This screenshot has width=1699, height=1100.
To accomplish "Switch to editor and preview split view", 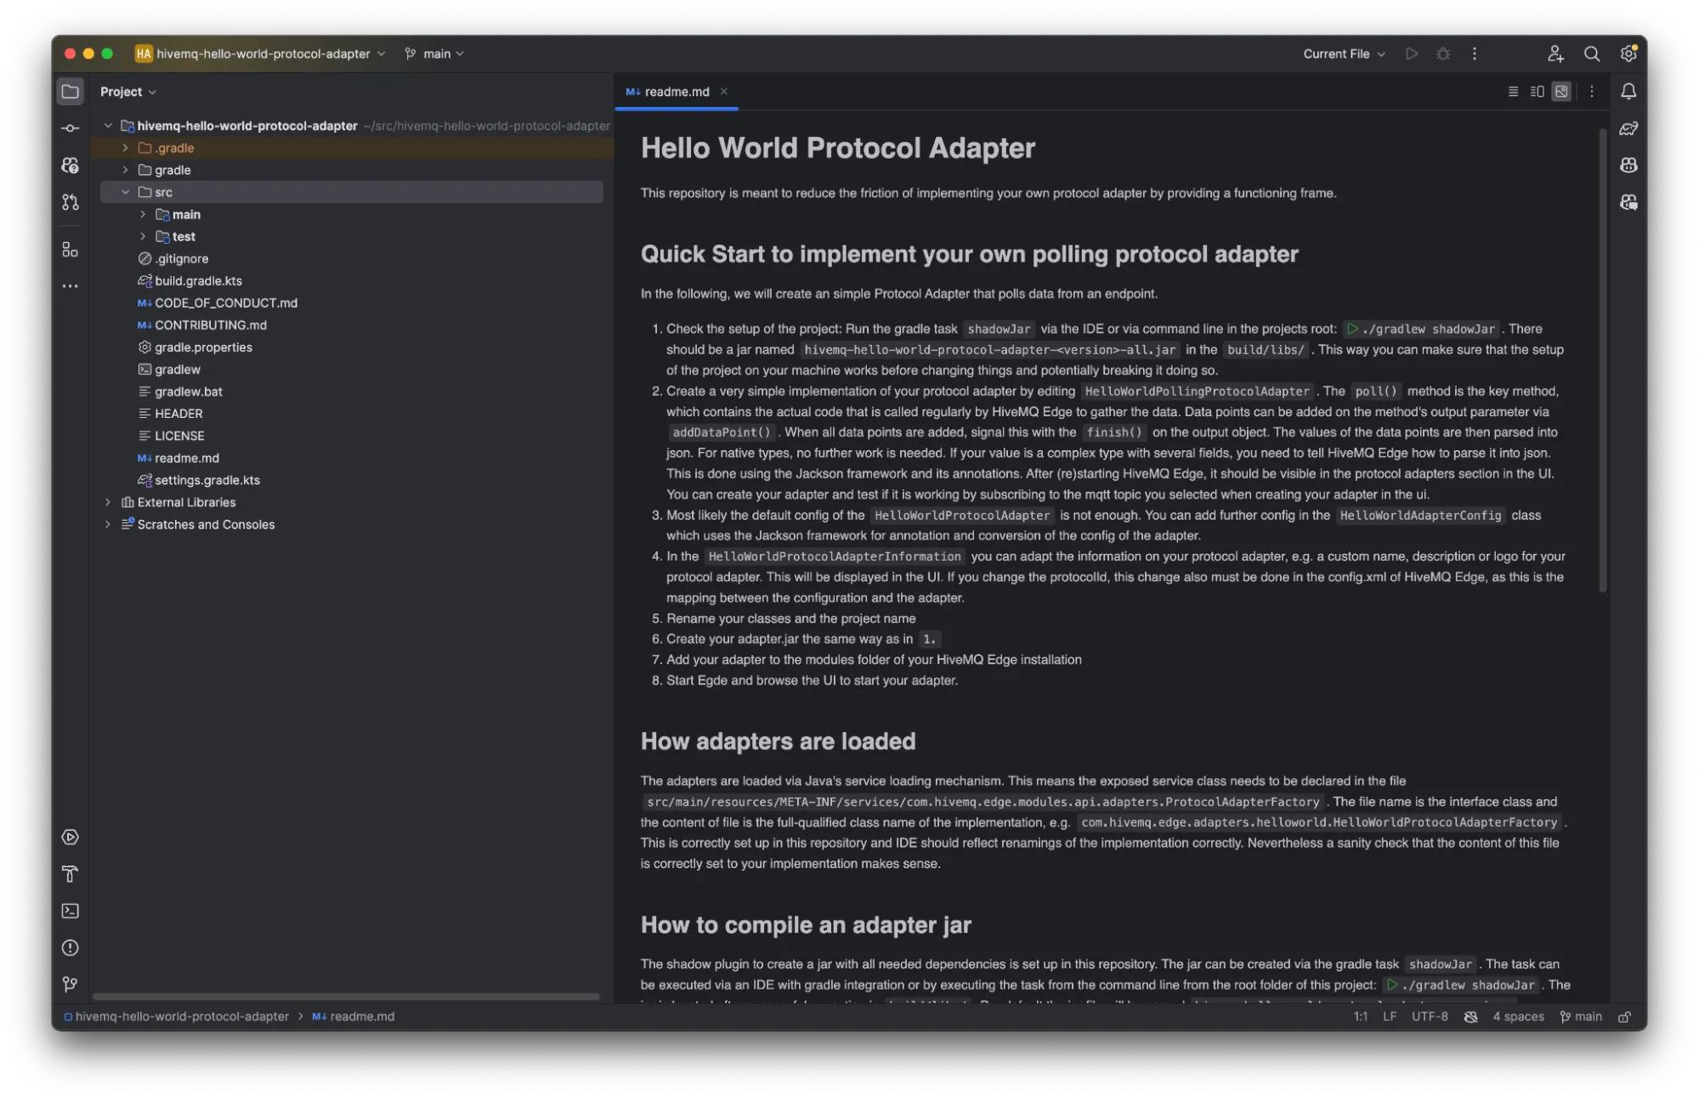I will click(1538, 92).
